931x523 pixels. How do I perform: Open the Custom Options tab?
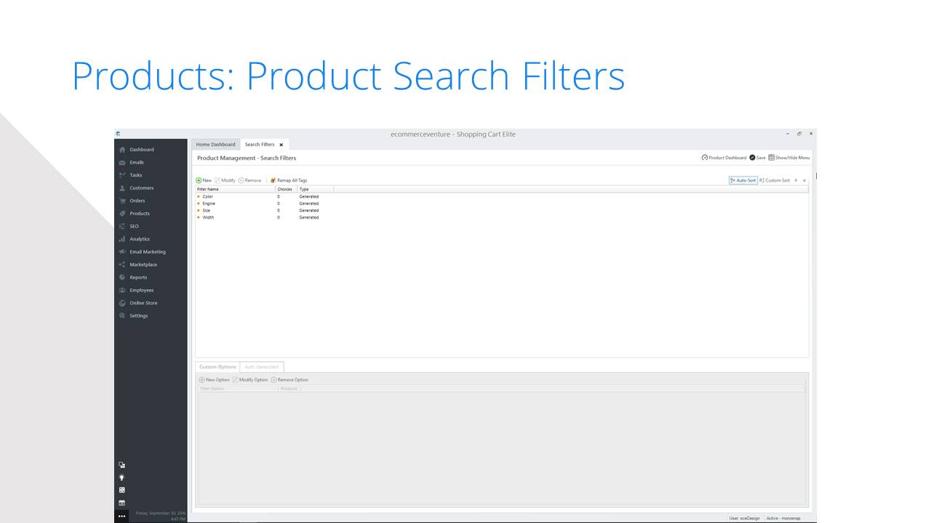[217, 367]
